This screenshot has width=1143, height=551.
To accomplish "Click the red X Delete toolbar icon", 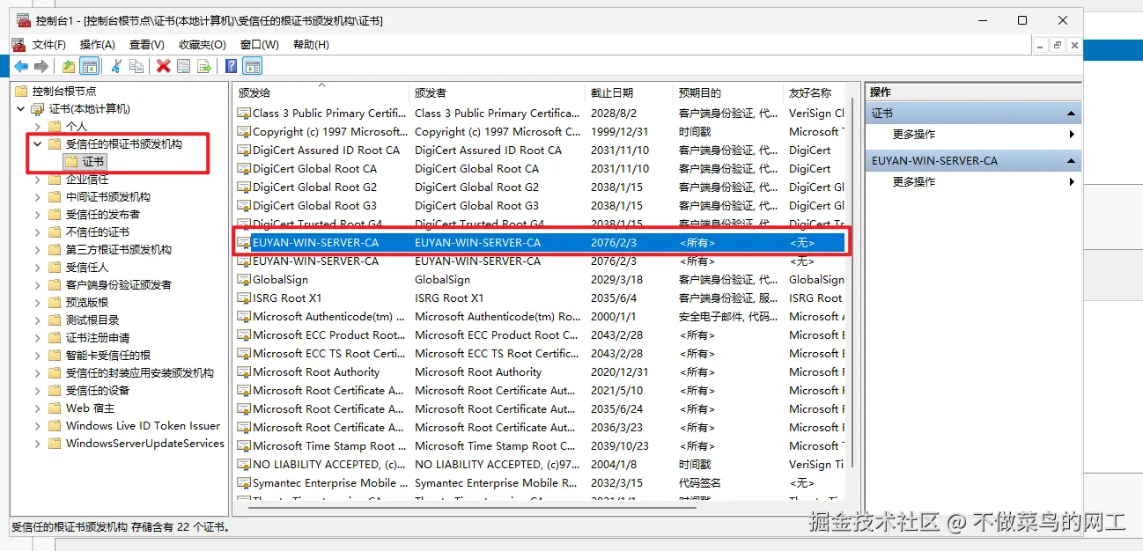I will [163, 66].
